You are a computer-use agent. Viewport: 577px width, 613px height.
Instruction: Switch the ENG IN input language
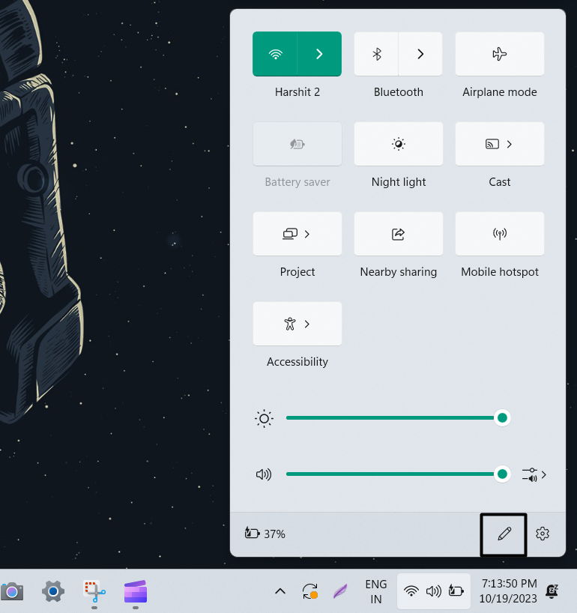pyautogui.click(x=376, y=591)
